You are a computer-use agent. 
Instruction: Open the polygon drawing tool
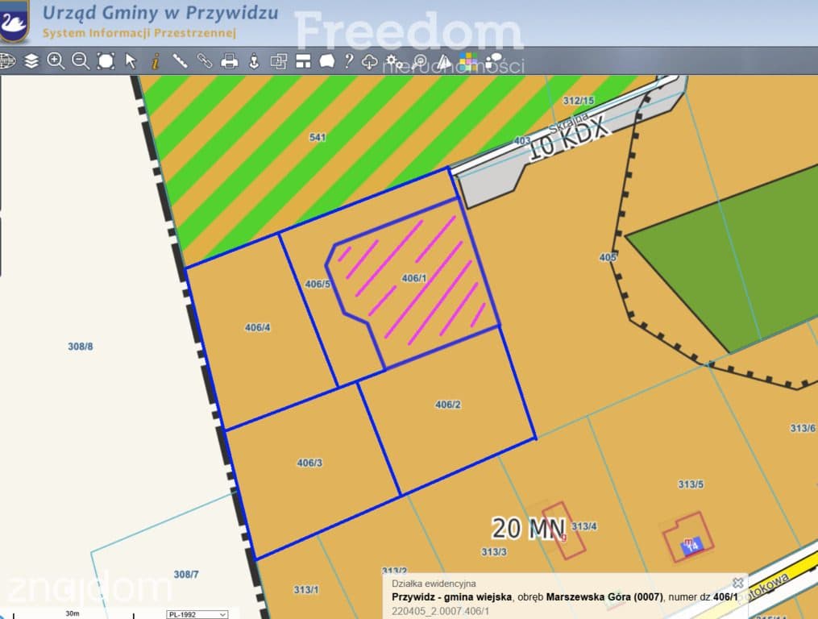(x=327, y=61)
